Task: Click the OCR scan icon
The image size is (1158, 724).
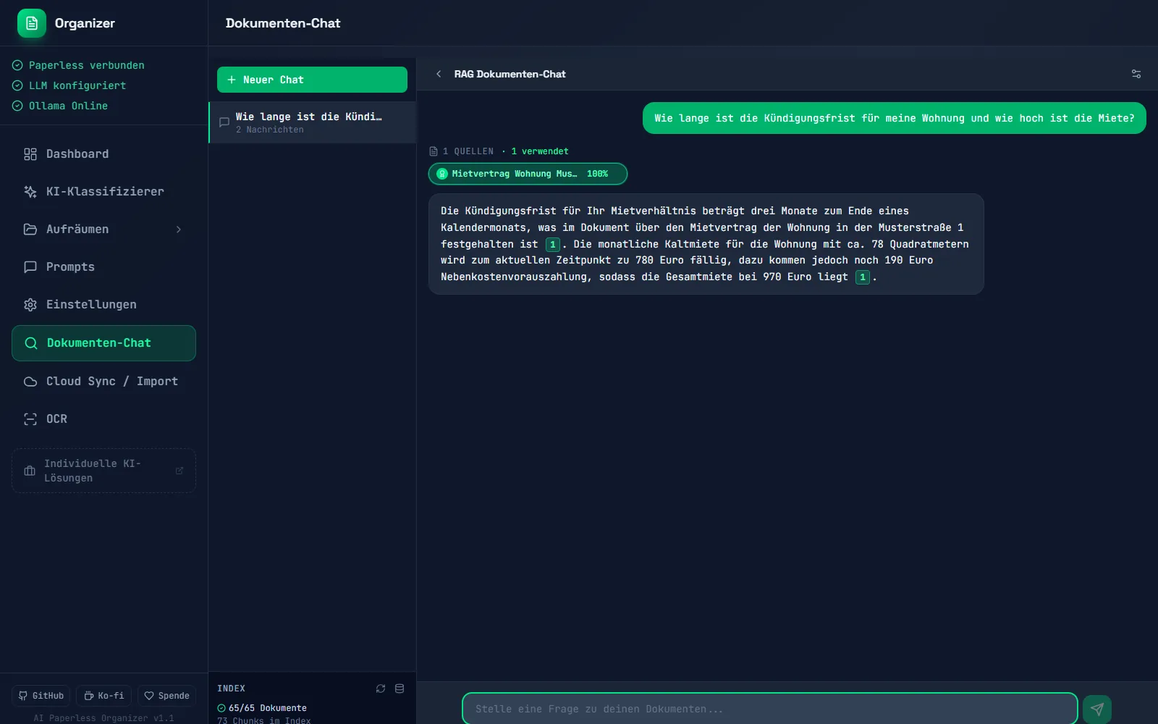Action: pos(30,419)
